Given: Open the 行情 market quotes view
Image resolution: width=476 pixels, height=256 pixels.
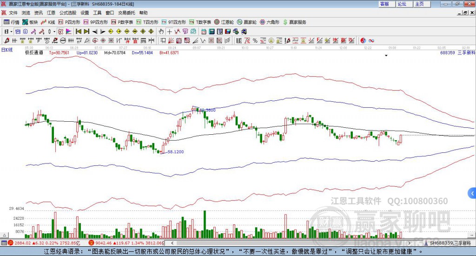Looking at the screenshot, I should tap(12, 22).
